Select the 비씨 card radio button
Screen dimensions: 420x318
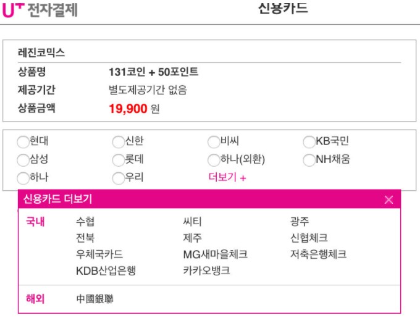(x=214, y=142)
